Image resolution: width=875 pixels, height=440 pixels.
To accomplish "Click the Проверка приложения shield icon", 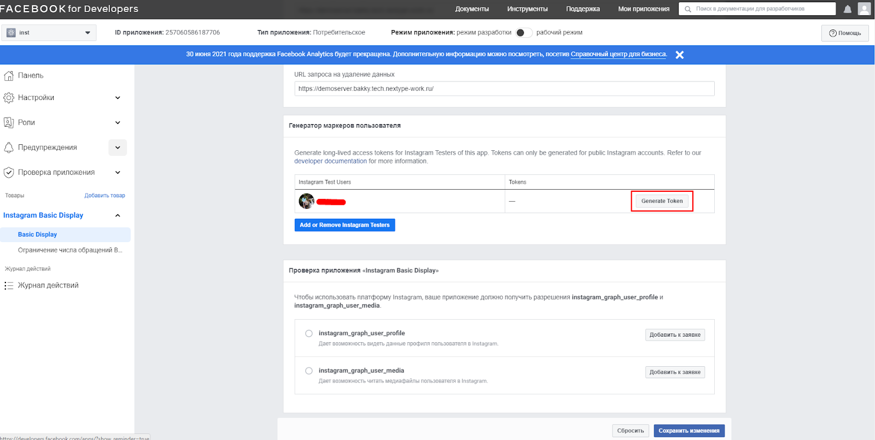I will pos(9,172).
